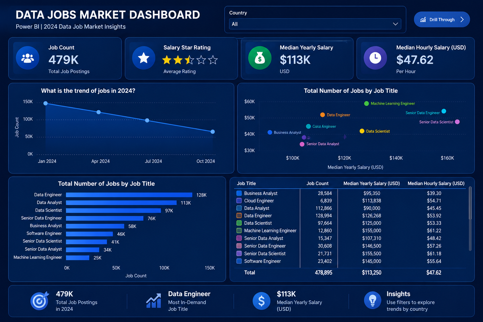
Task: Click the 128,994 Data Engineer job count
Action: click(324, 216)
